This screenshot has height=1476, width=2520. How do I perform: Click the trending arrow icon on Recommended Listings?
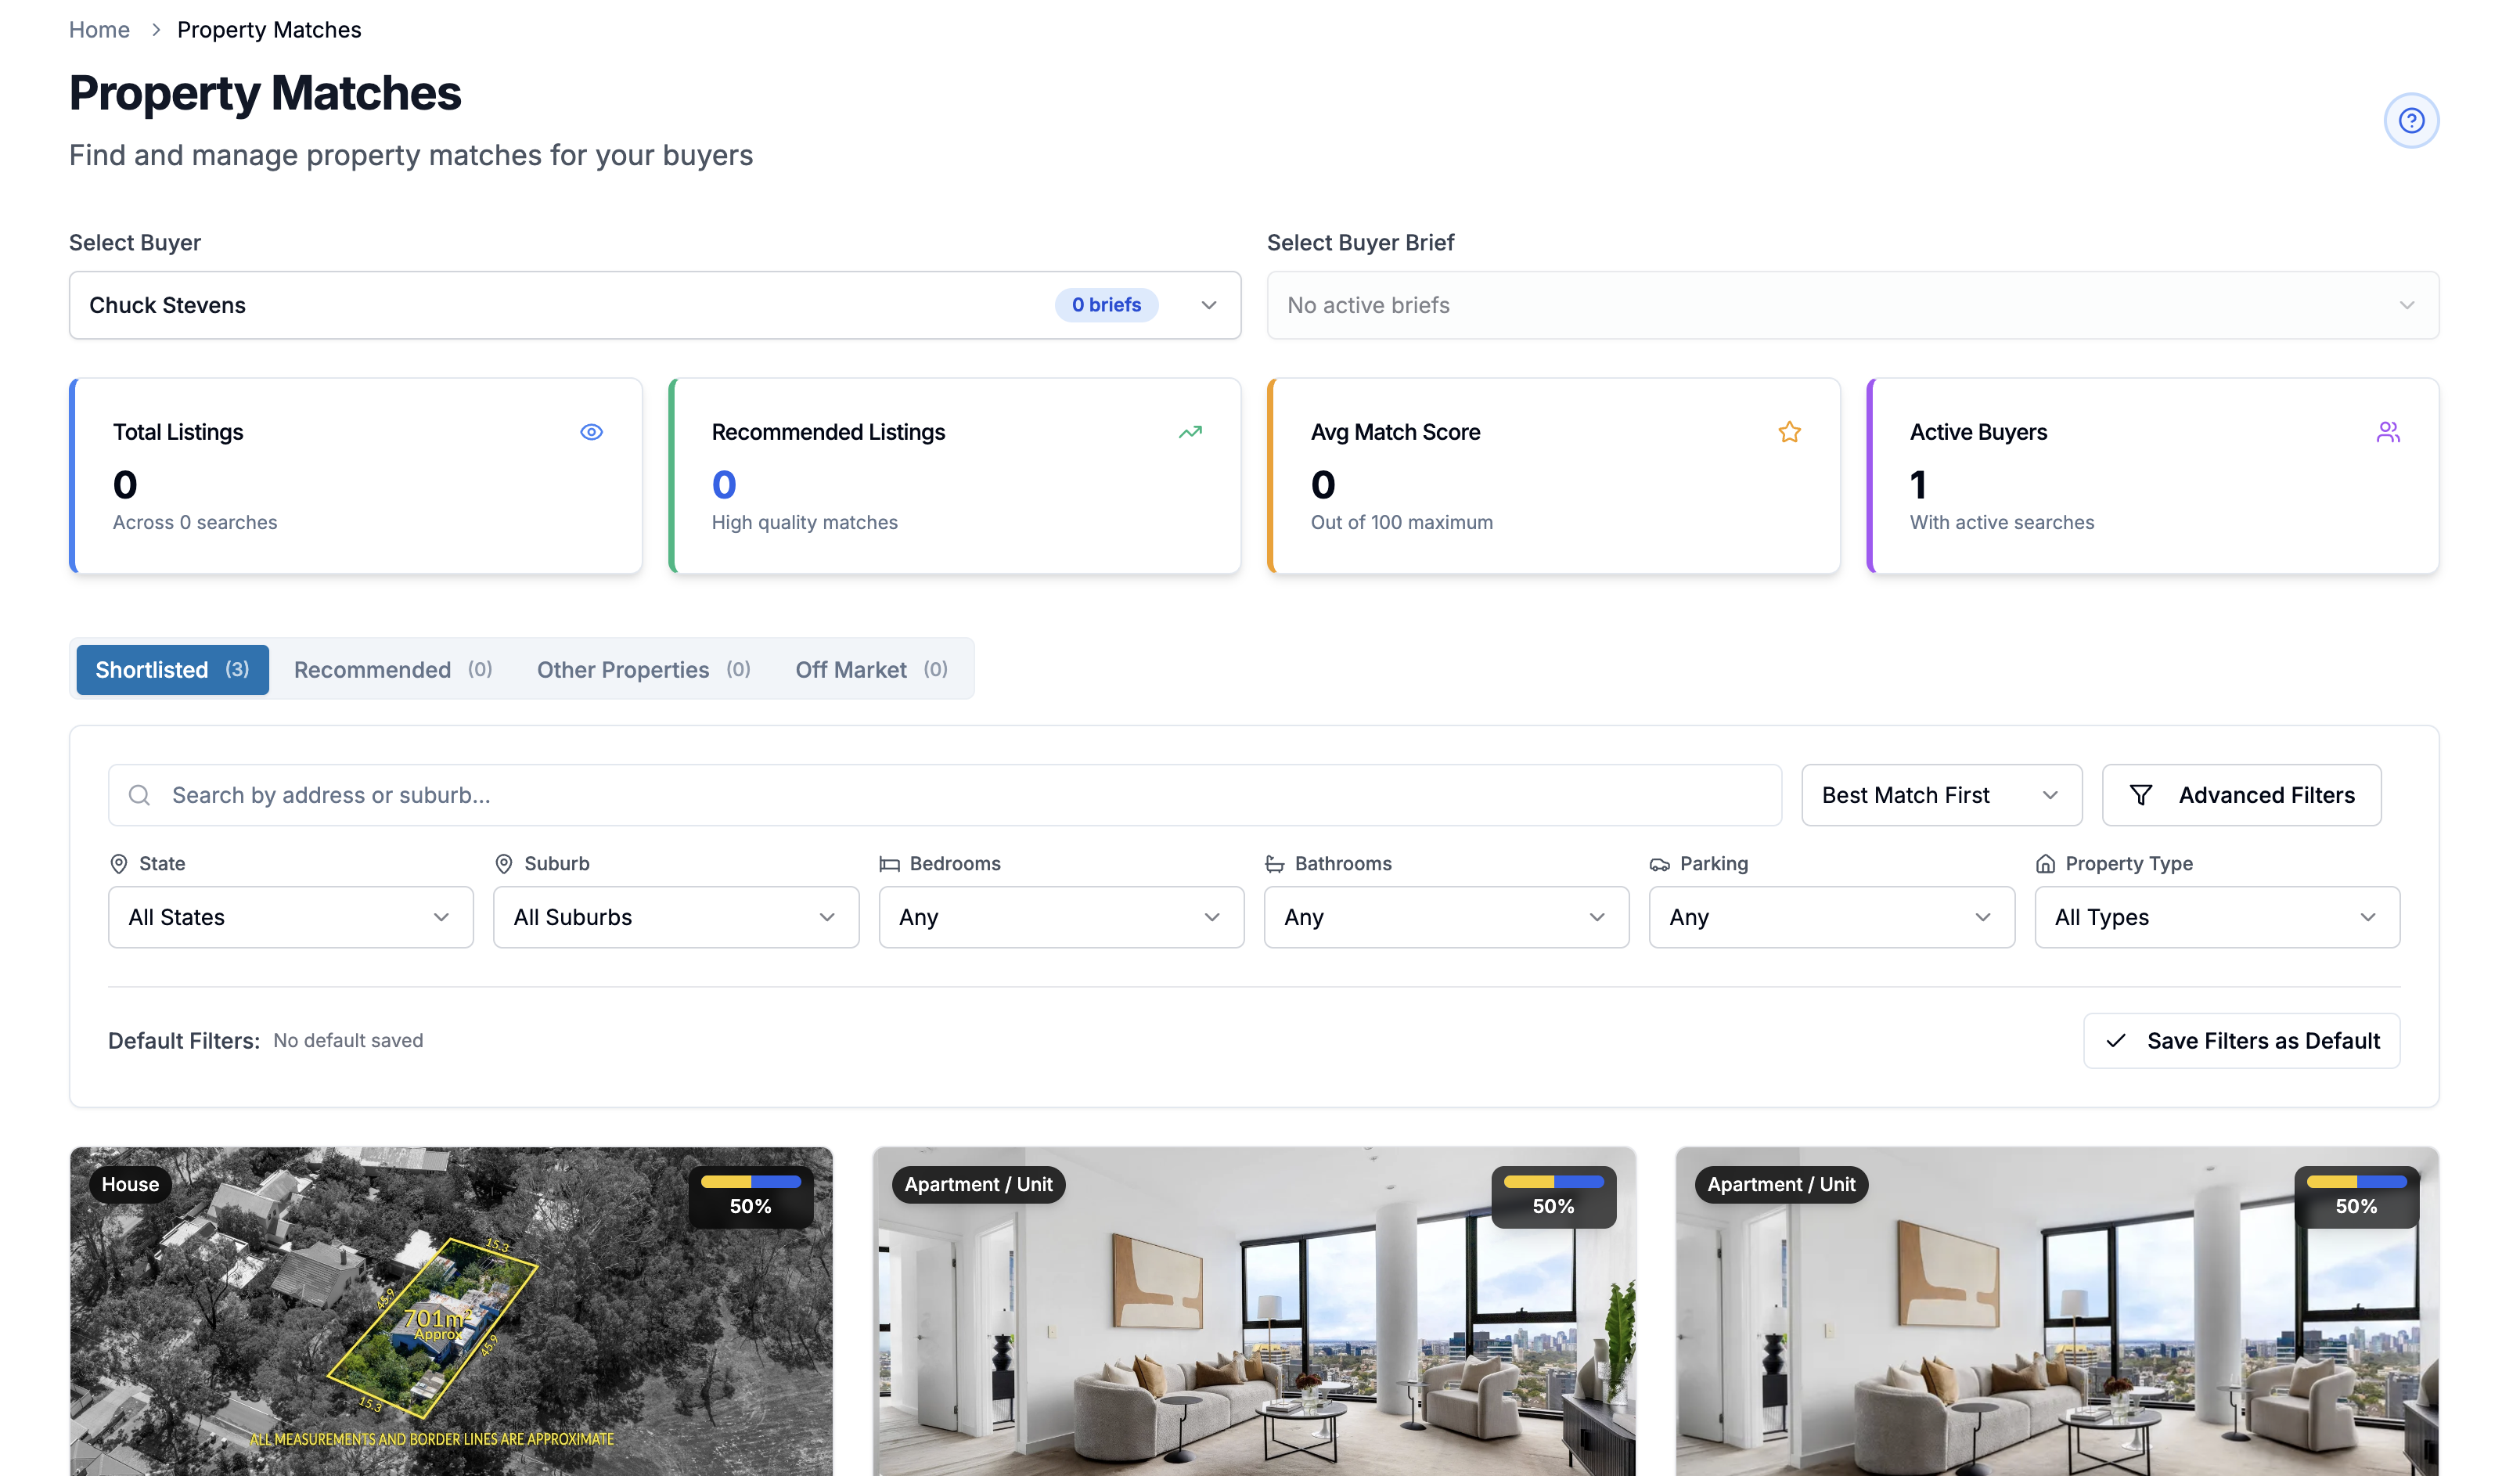coord(1190,432)
